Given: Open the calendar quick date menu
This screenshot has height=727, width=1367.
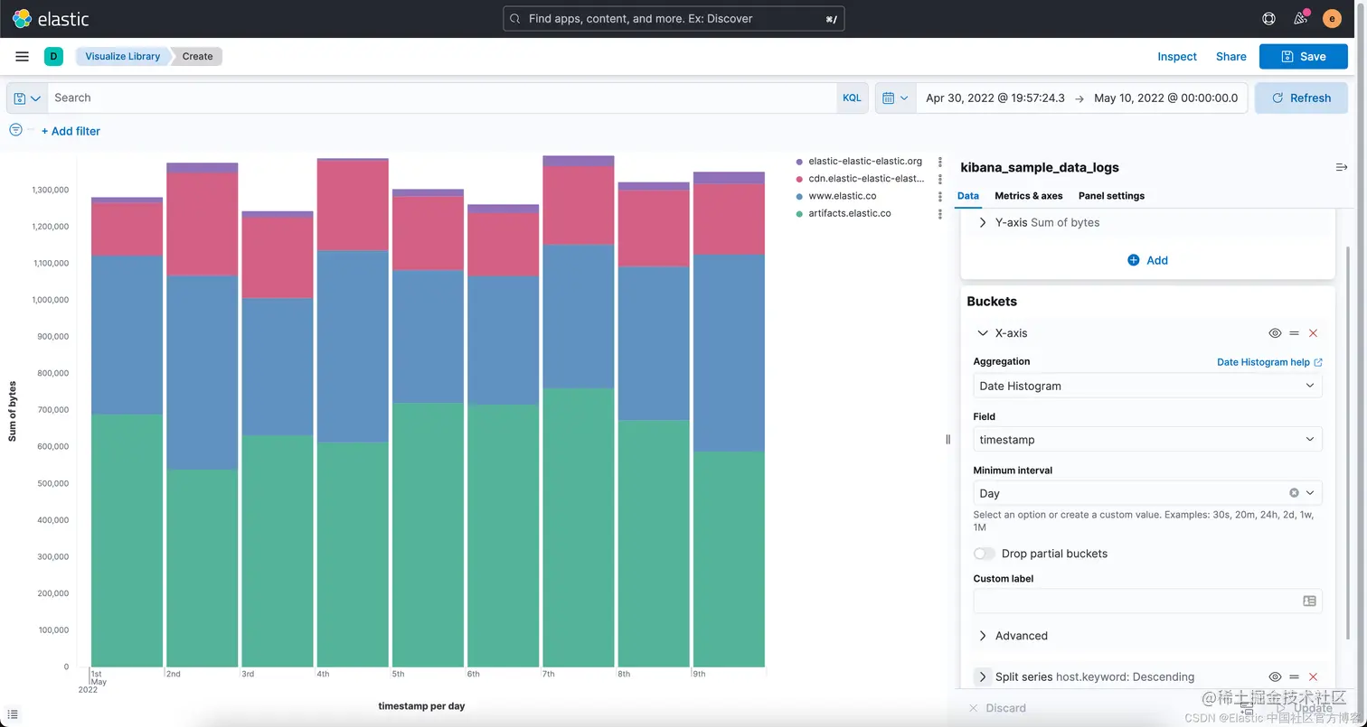Looking at the screenshot, I should coord(895,98).
